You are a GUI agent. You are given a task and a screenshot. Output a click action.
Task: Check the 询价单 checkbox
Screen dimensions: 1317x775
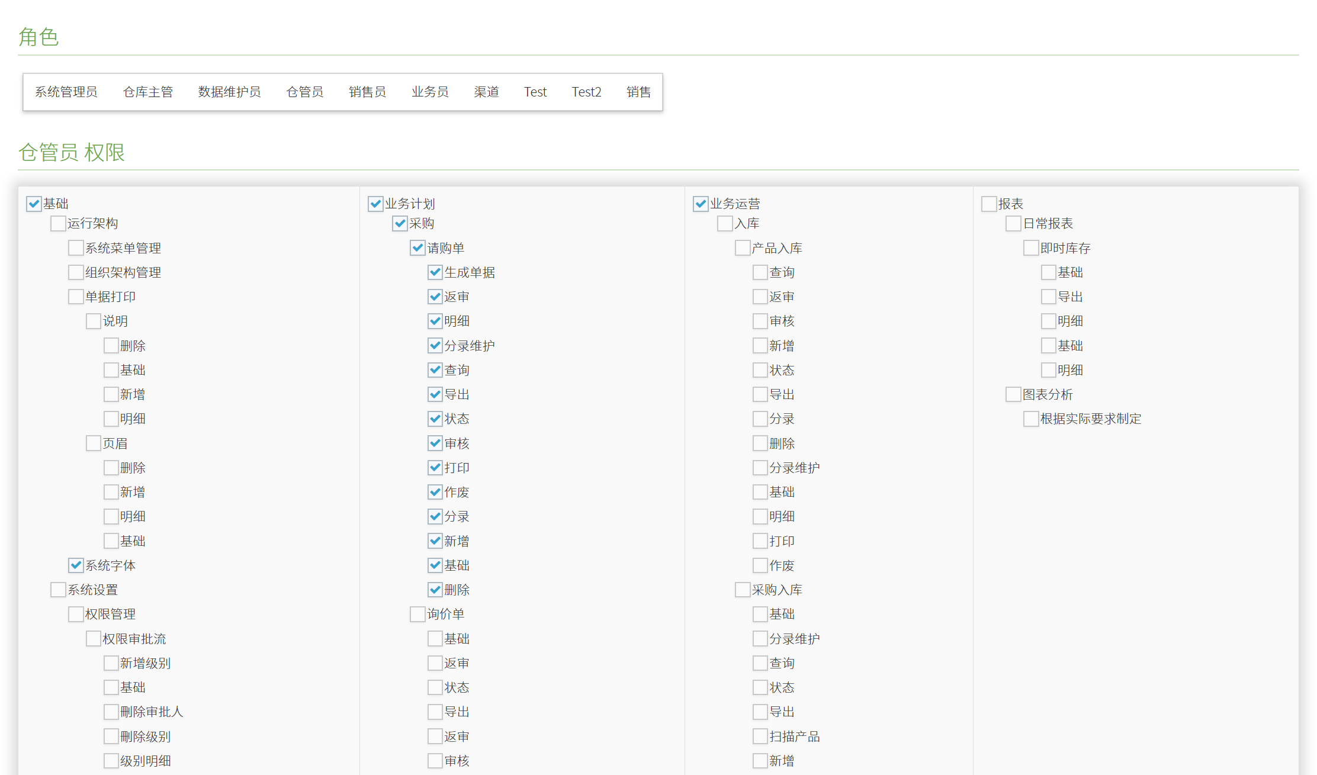coord(418,614)
